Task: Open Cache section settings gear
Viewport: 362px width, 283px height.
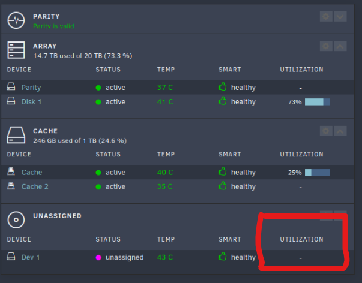Action: pos(326,131)
